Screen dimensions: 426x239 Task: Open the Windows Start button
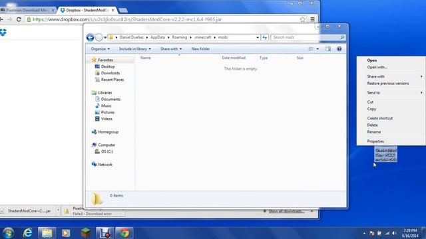(x=8, y=233)
